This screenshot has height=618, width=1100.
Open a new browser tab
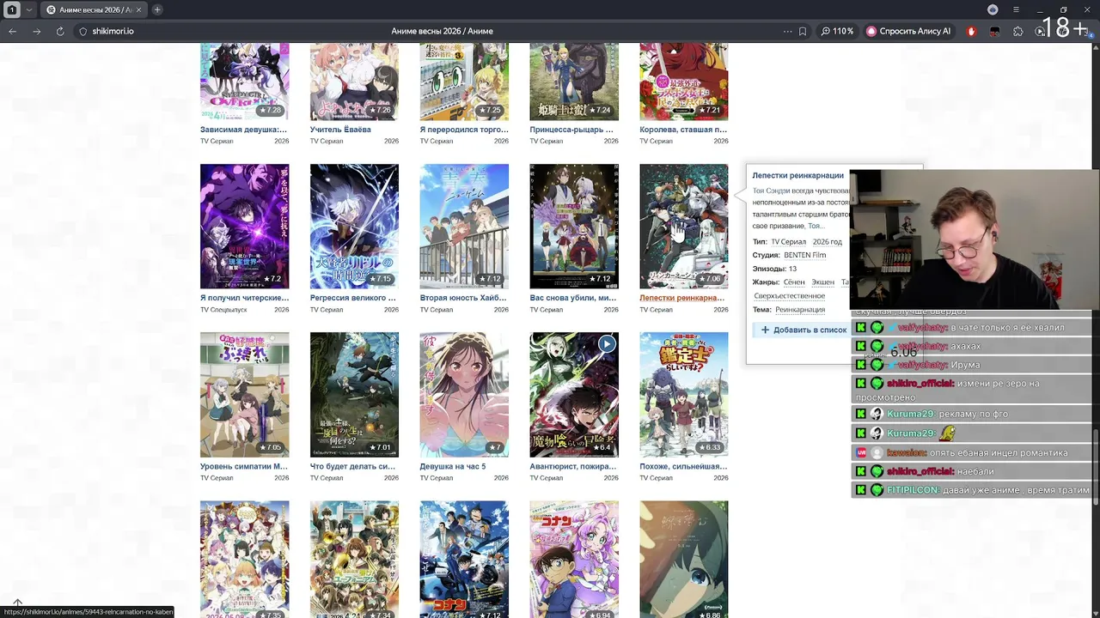tap(157, 9)
